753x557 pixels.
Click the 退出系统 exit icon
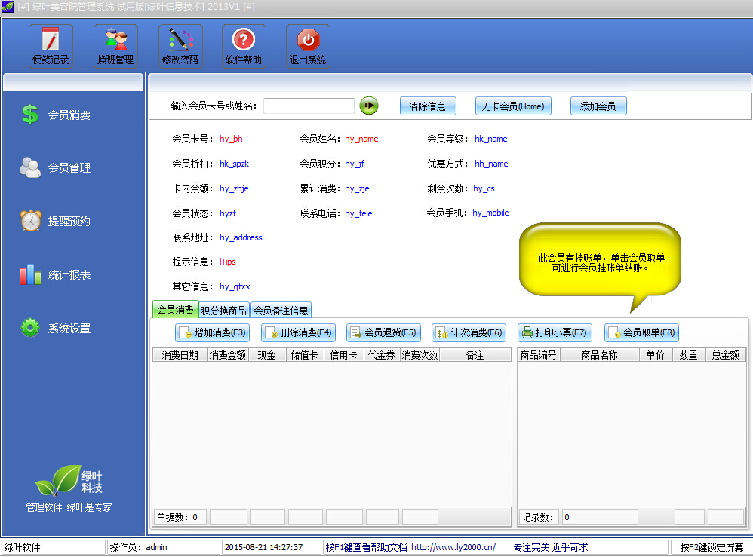pos(307,45)
